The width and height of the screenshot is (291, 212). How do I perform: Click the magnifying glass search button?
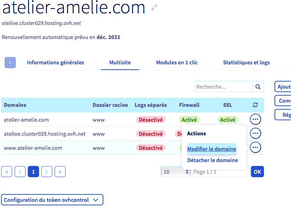[258, 87]
